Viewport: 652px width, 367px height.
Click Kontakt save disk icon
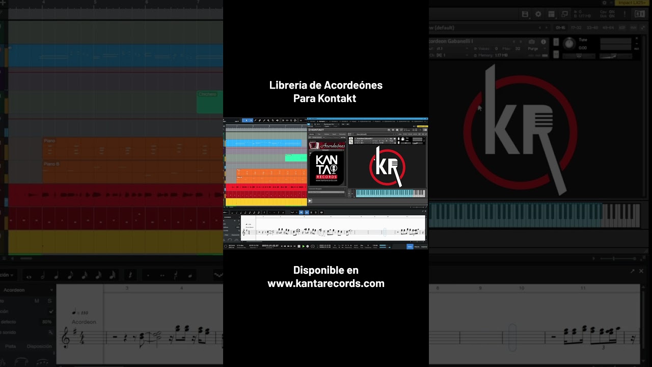pos(525,14)
